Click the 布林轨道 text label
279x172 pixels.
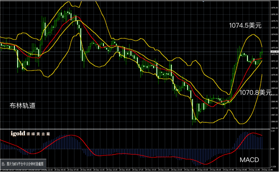click(x=23, y=106)
